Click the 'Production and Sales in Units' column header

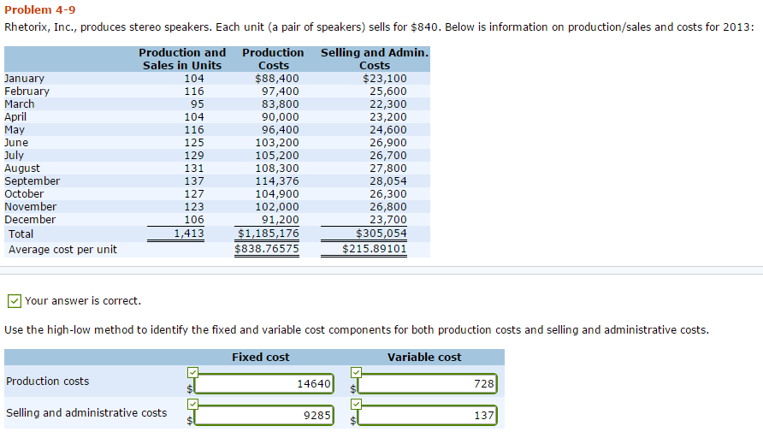coord(182,59)
